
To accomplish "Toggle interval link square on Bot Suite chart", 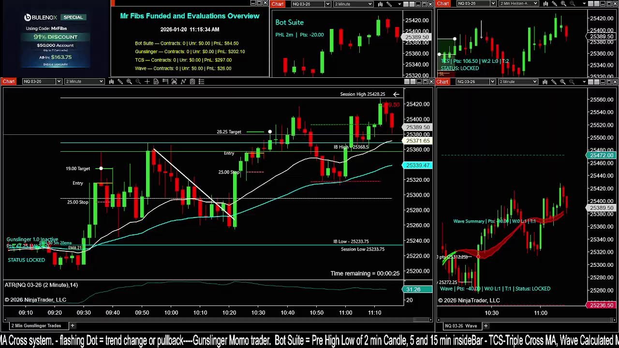I will tap(412, 4).
